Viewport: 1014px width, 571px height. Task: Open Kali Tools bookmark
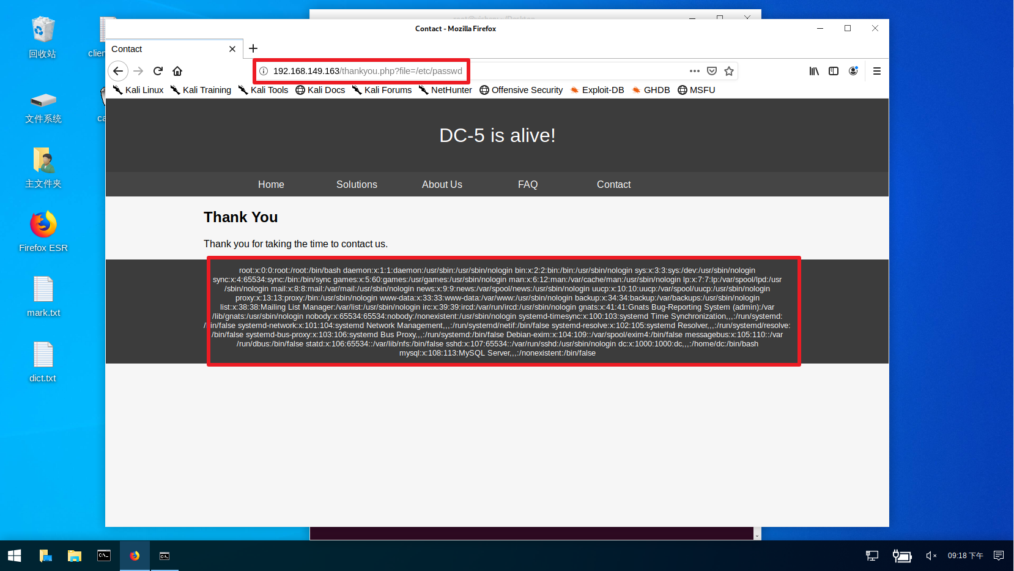(263, 90)
